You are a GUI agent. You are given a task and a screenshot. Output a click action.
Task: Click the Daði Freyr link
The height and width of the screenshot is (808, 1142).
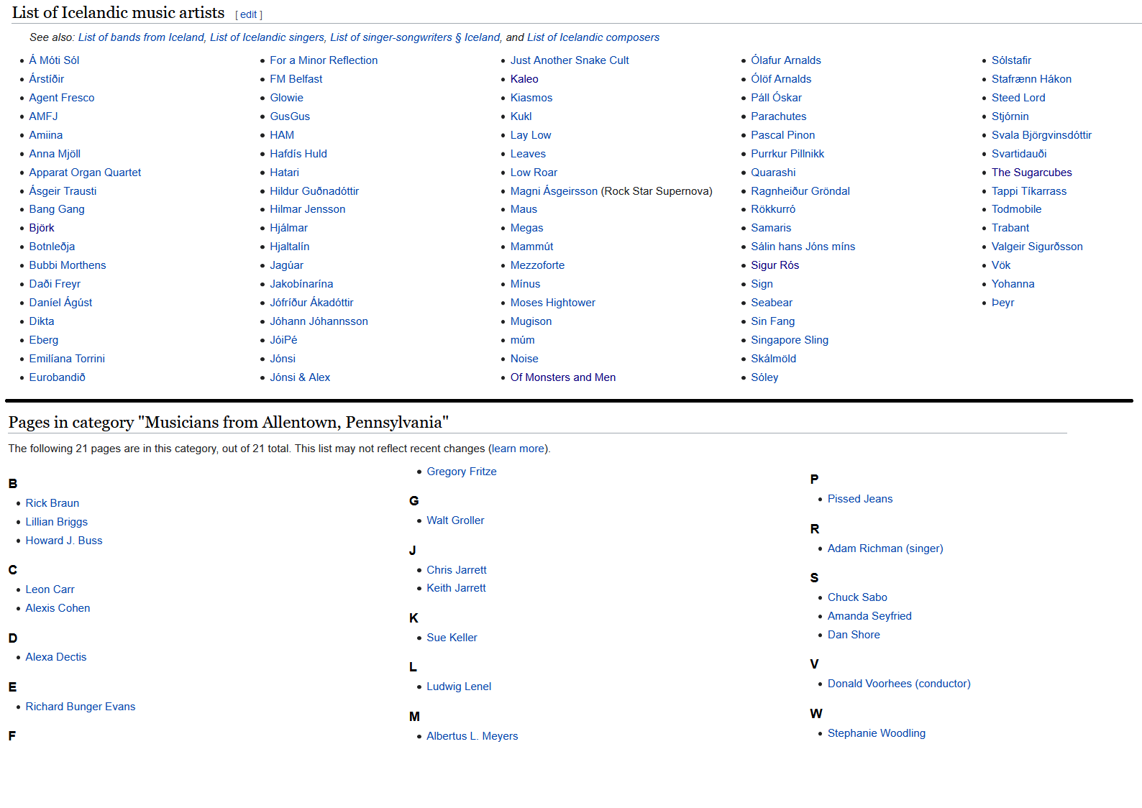tap(55, 284)
